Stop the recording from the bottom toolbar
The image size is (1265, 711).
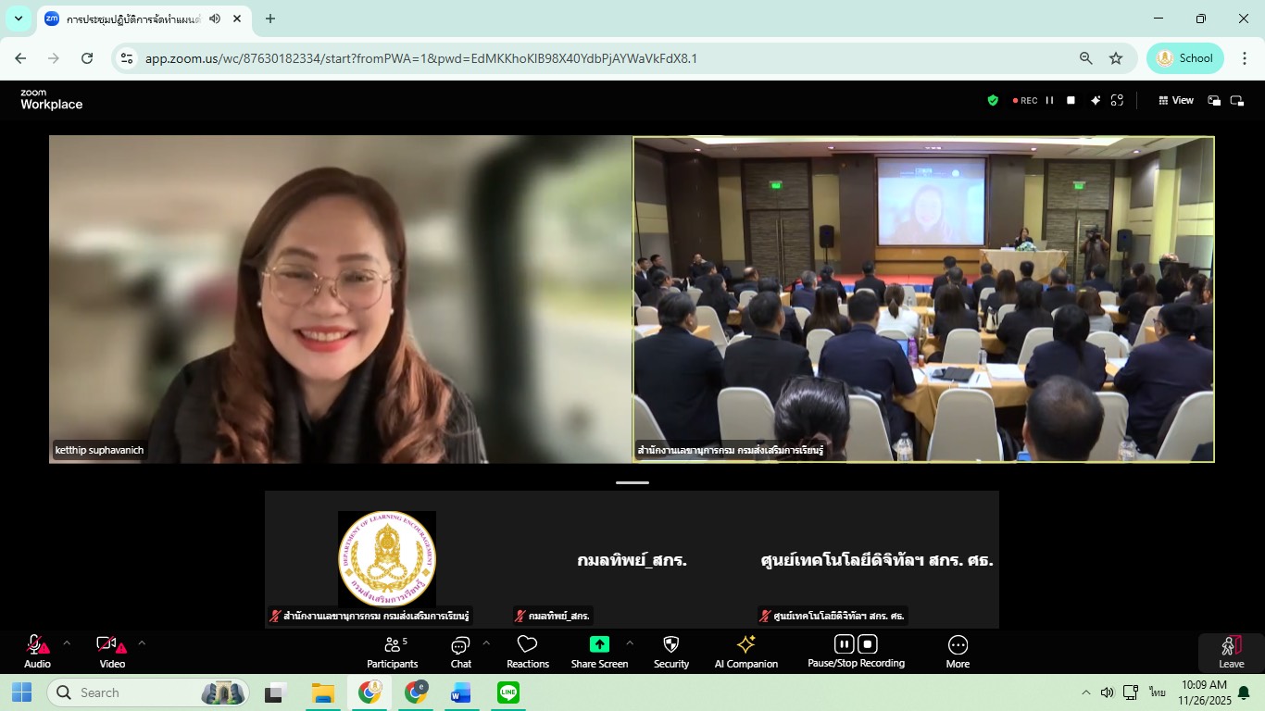pos(868,644)
